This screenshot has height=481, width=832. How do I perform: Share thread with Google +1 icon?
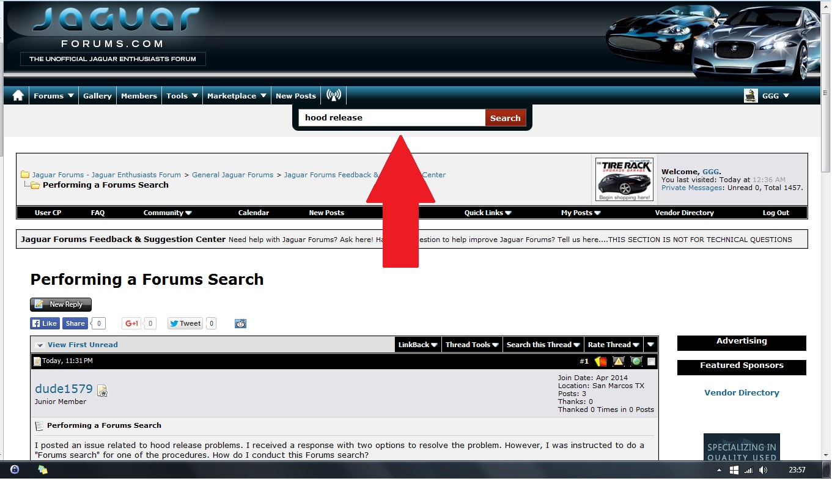[x=132, y=323]
